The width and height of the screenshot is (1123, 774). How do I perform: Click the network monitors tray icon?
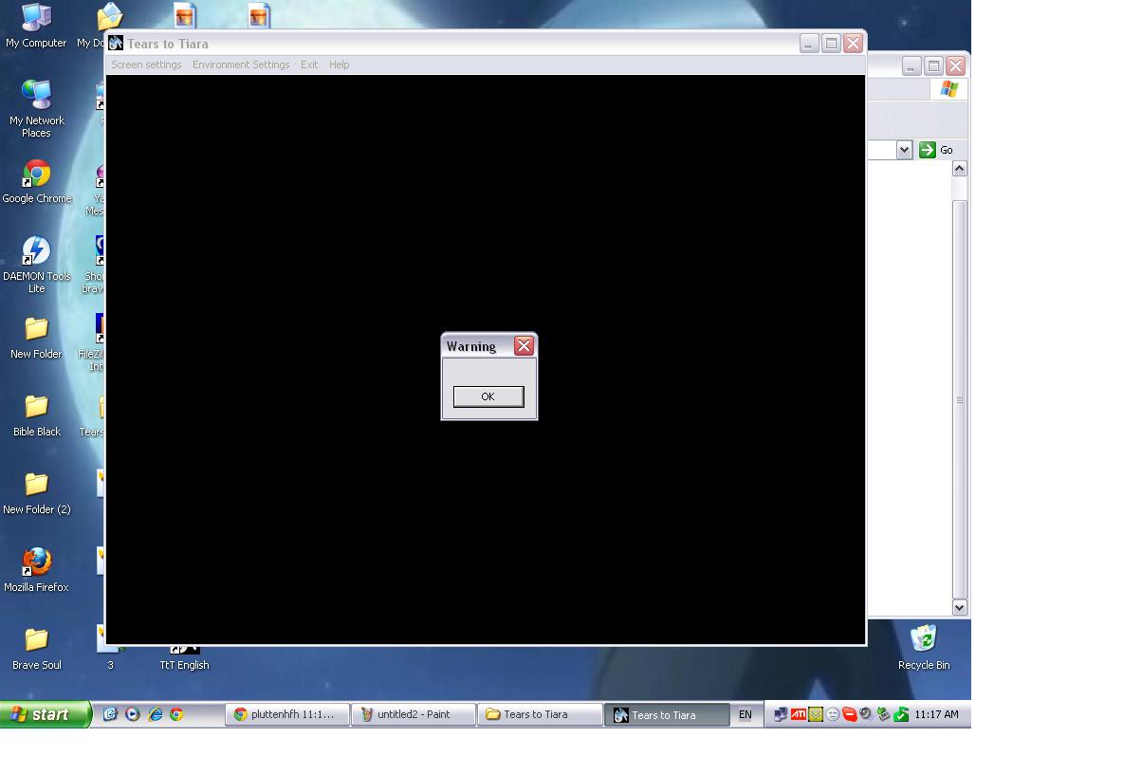click(781, 714)
